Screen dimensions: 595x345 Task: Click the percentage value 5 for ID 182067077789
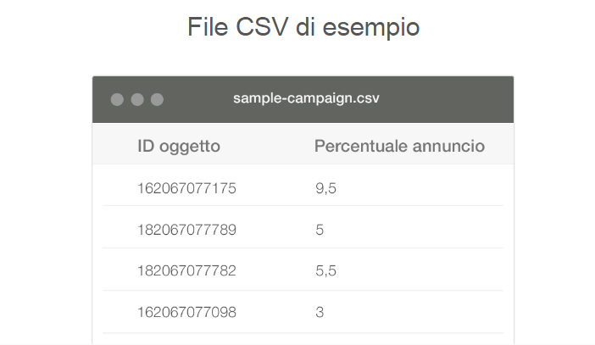click(320, 230)
